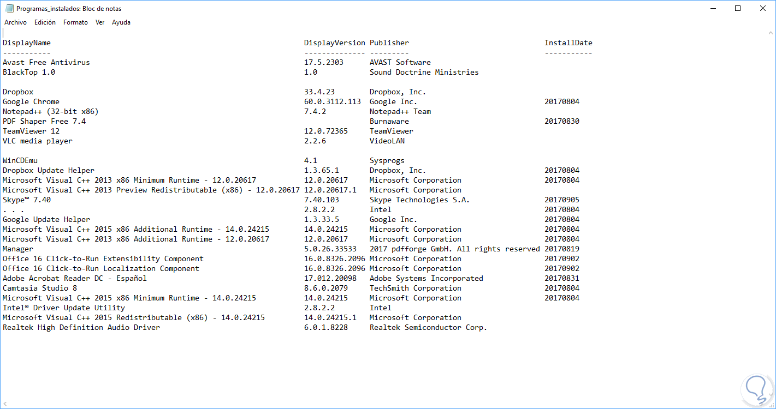Click the InstallDate column header text

pyautogui.click(x=568, y=43)
